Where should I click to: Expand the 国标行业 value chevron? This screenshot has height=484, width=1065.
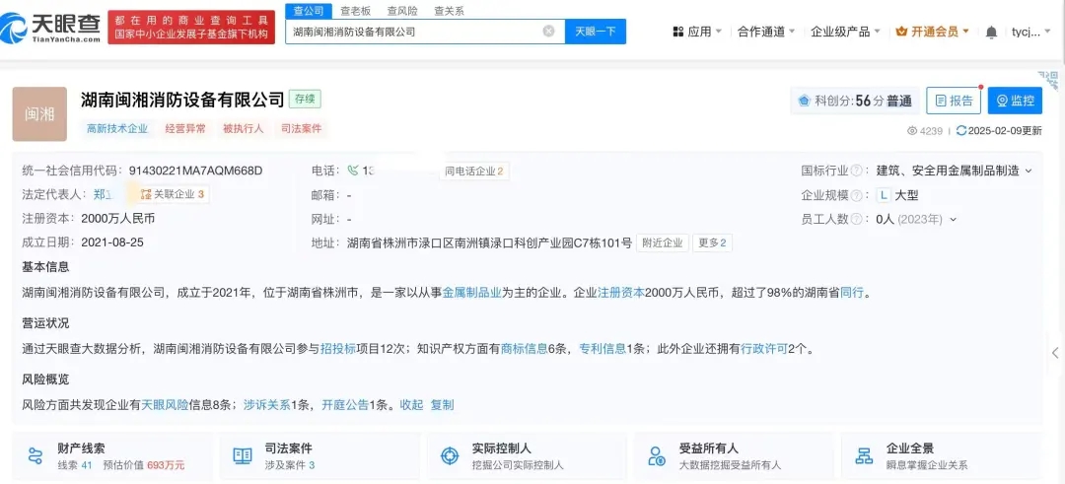(x=1029, y=172)
